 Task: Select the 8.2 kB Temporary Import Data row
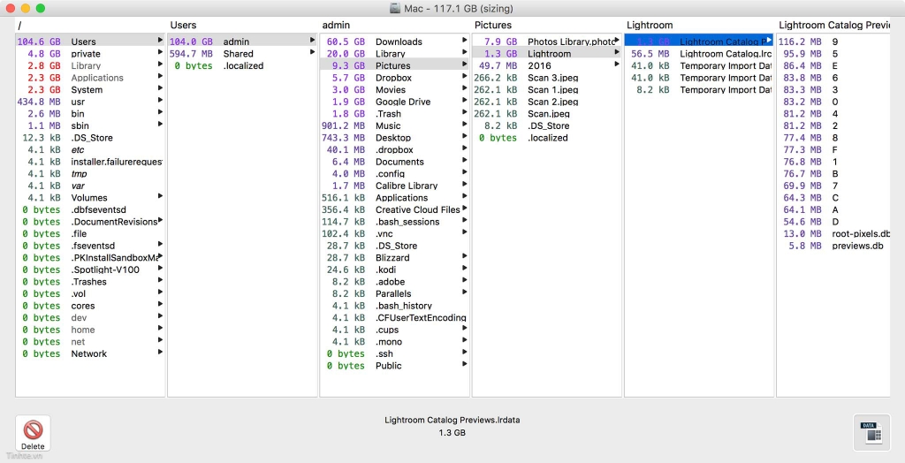coord(699,90)
